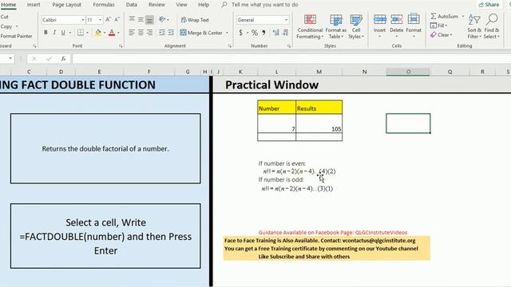Open Format cells menu
Image resolution: width=511 pixels, height=287 pixels.
click(414, 26)
